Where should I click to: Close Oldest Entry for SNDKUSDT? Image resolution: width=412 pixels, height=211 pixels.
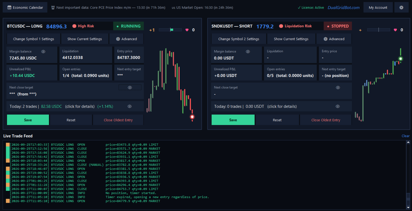tap(326, 120)
